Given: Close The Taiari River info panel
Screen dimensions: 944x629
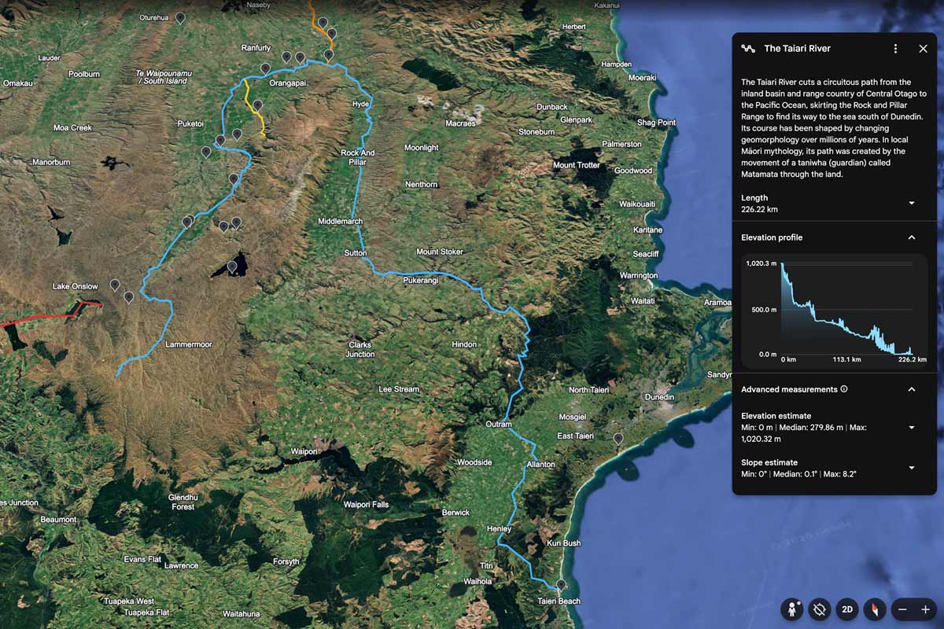Looking at the screenshot, I should click(923, 49).
